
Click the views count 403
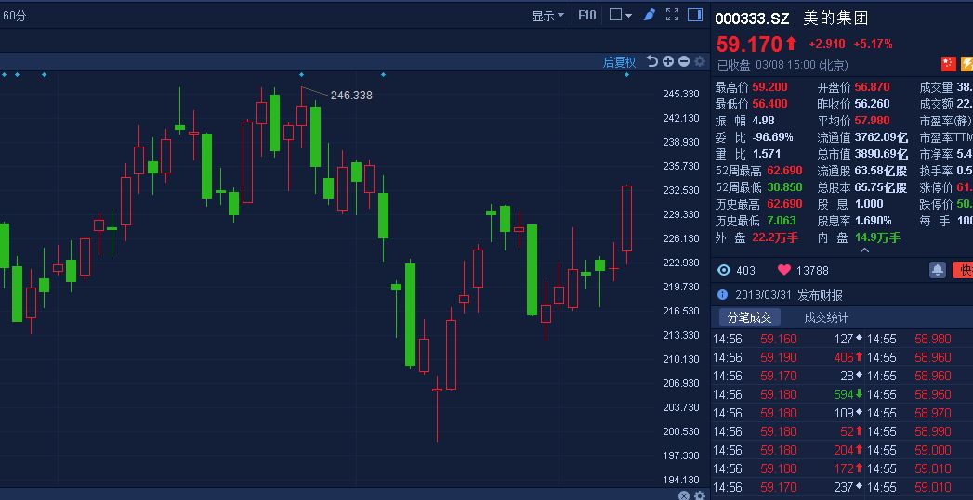[x=746, y=271]
